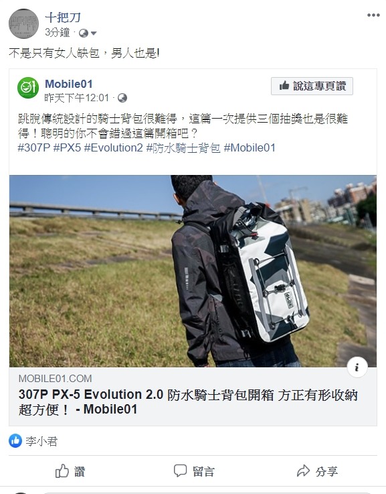386x494 pixels.
Task: Open the 307P PX-5 Evolution 2.0 article title
Action: pos(188,402)
